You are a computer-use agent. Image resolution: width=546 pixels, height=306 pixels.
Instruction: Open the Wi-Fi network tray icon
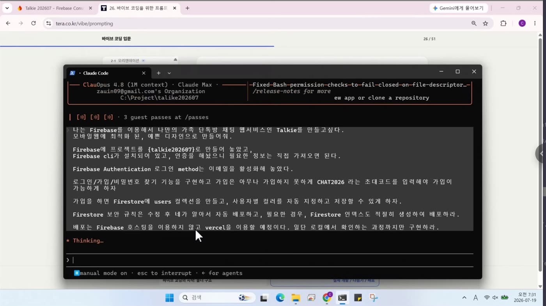click(487, 298)
